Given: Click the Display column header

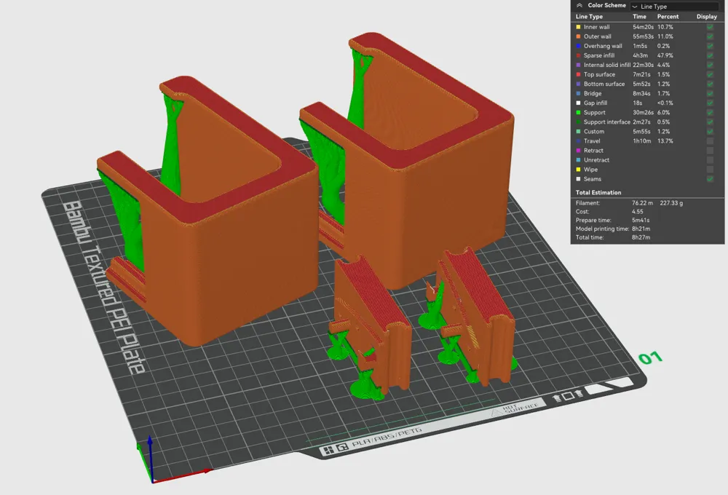Looking at the screenshot, I should (x=707, y=16).
